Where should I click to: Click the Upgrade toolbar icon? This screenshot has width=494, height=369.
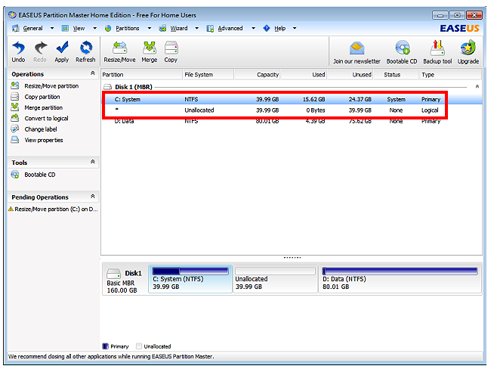(x=468, y=48)
